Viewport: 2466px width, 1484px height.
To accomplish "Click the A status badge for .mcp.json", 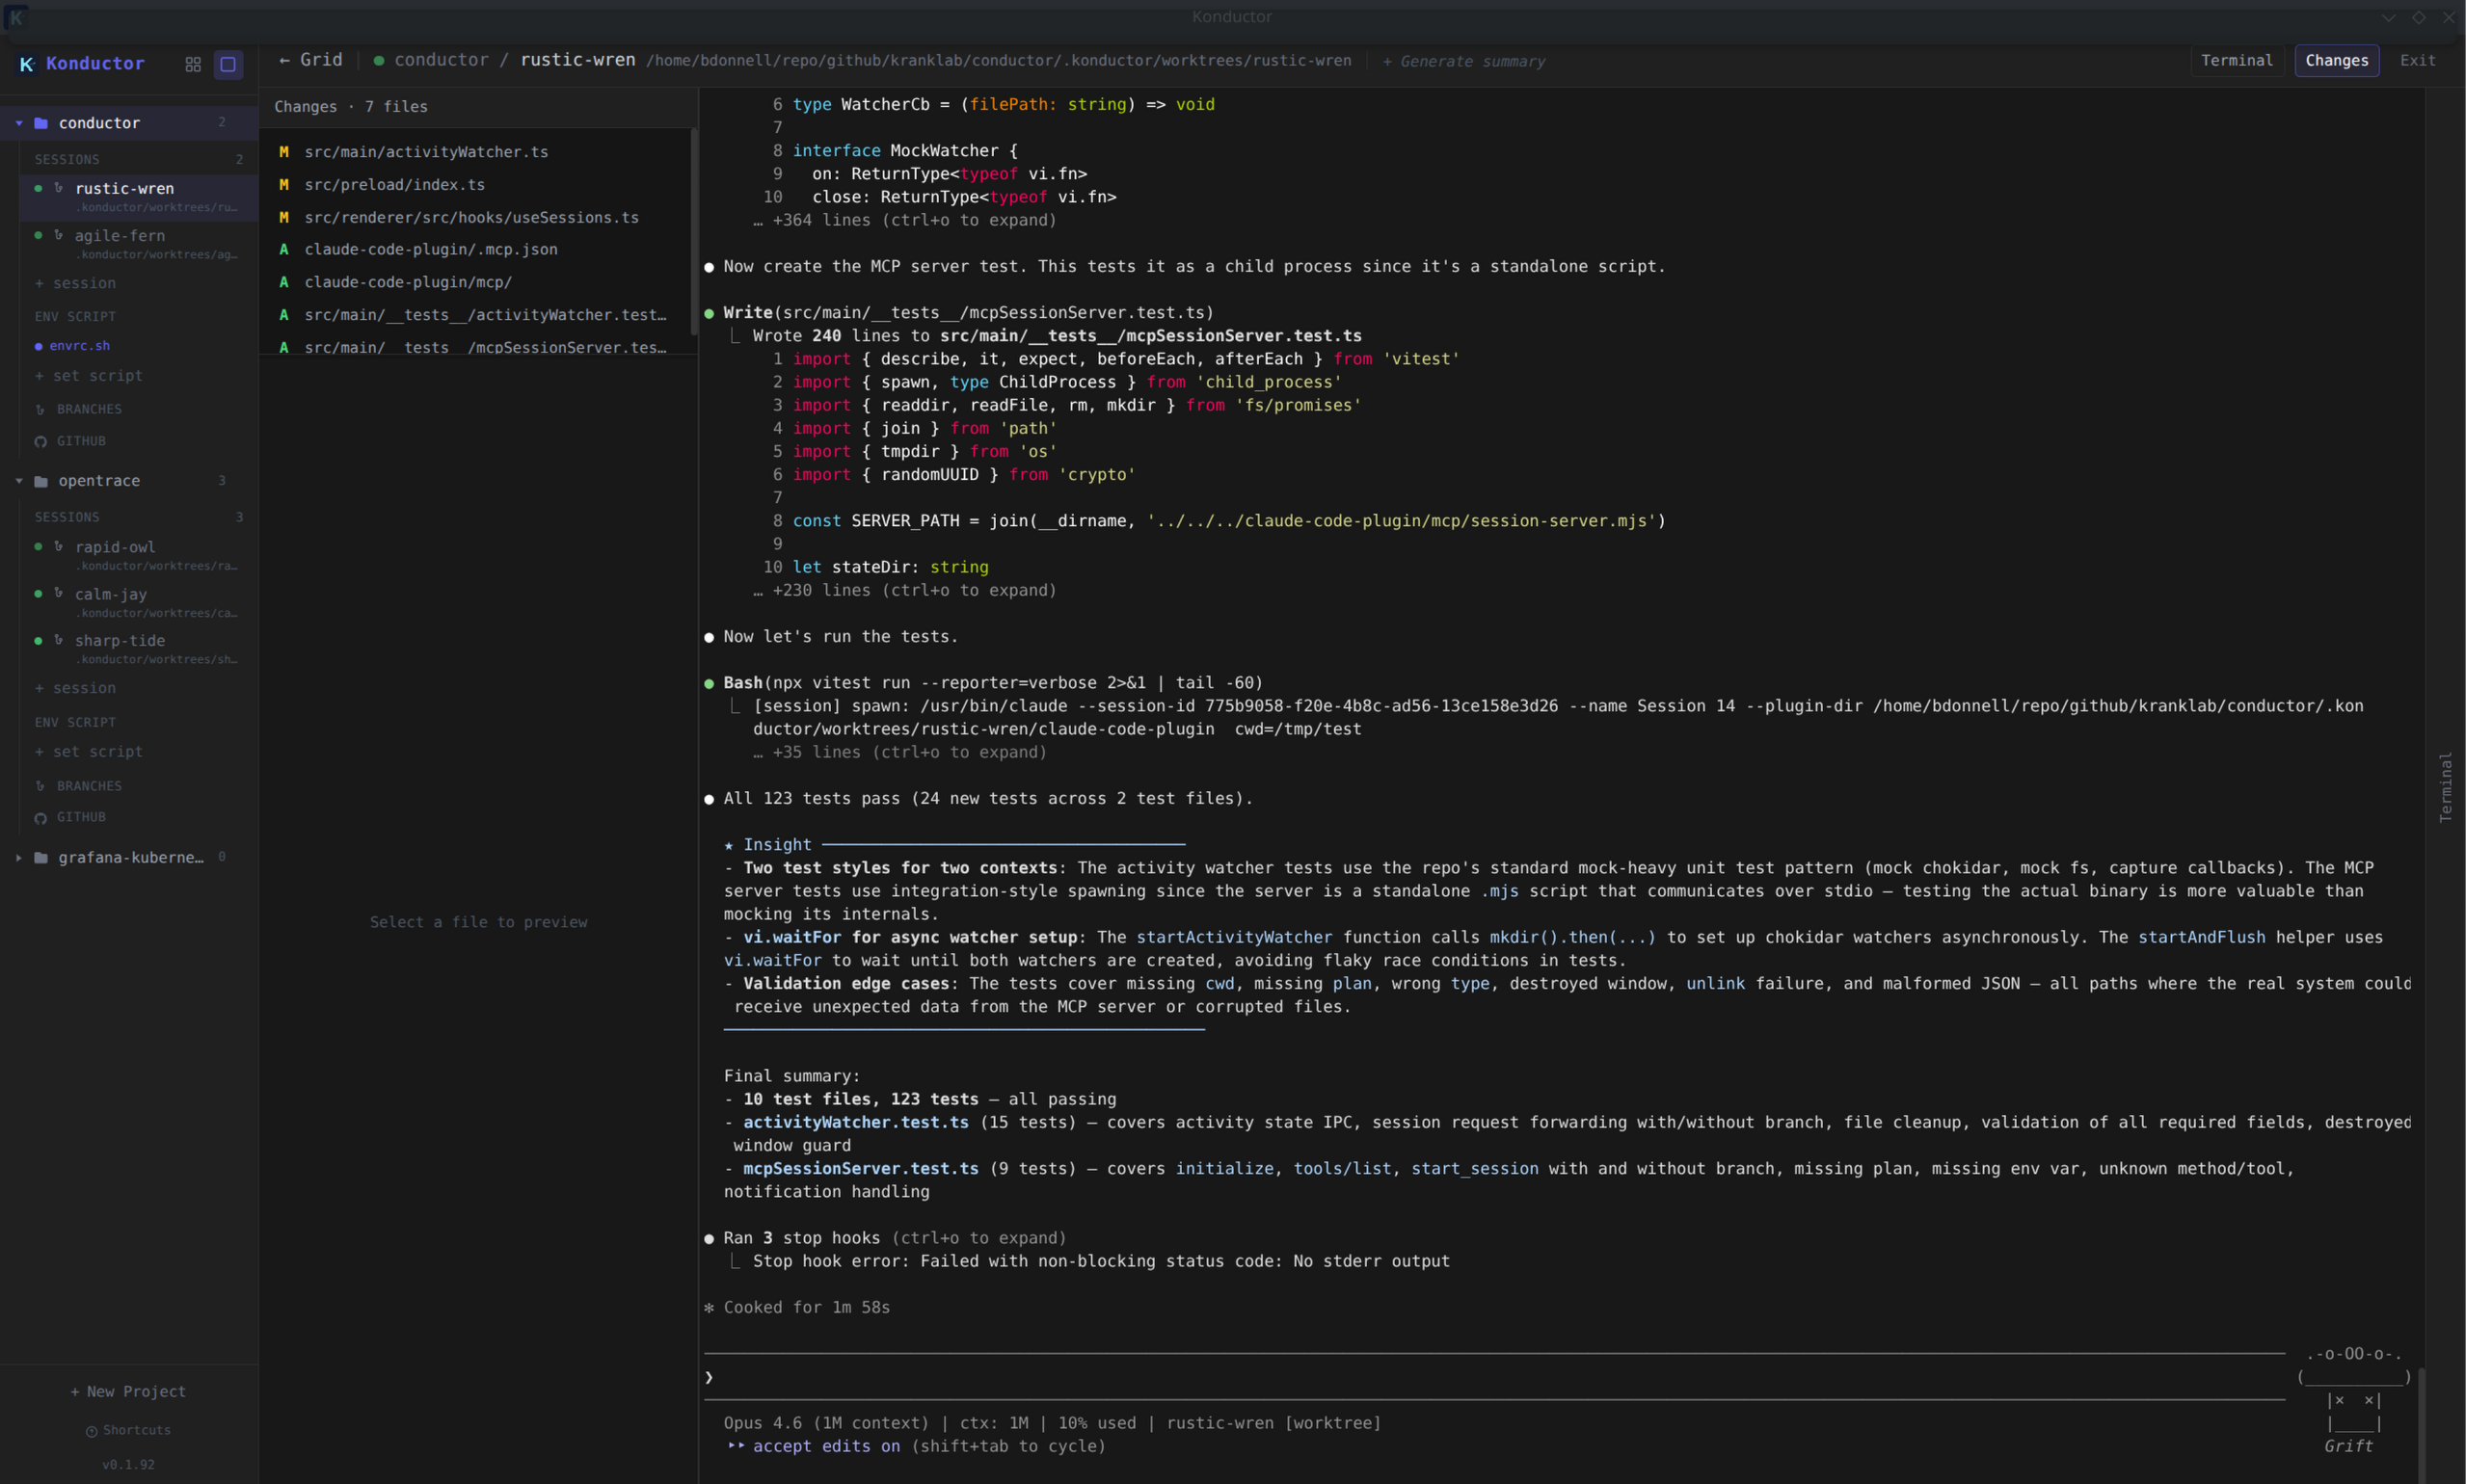I will tap(284, 249).
